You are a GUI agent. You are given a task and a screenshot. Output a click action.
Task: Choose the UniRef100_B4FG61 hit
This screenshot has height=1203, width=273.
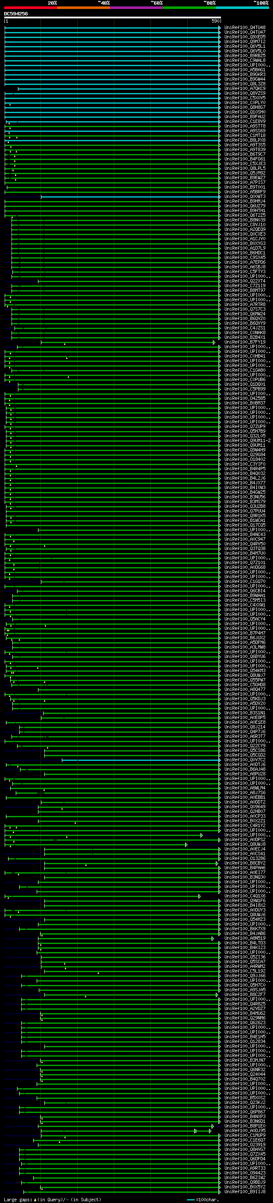[245, 159]
